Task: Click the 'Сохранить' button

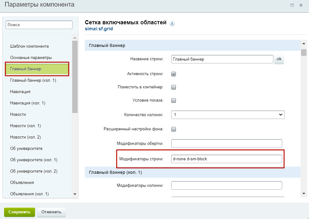Action: click(x=19, y=212)
